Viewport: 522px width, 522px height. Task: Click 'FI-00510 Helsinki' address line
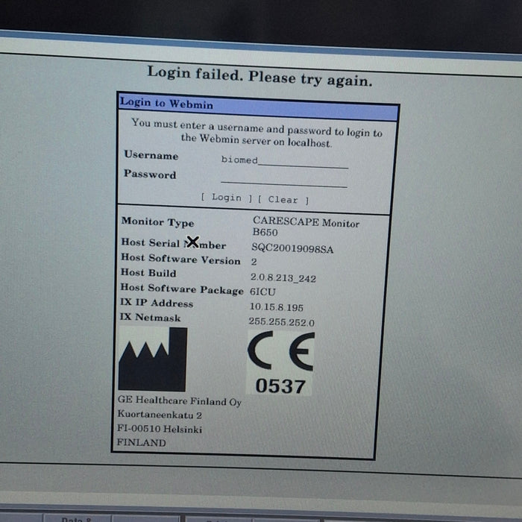[160, 429]
